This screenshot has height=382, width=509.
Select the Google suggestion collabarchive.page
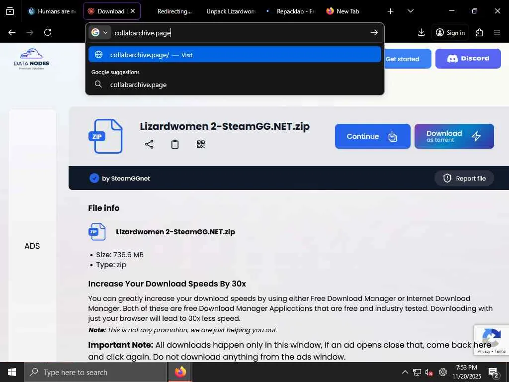235,85
